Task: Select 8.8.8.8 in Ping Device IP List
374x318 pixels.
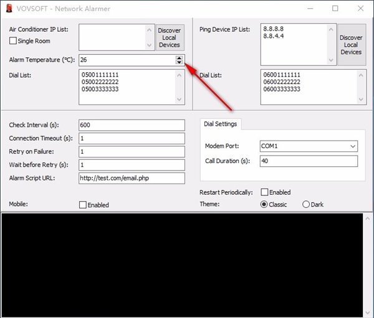Action: (274, 29)
